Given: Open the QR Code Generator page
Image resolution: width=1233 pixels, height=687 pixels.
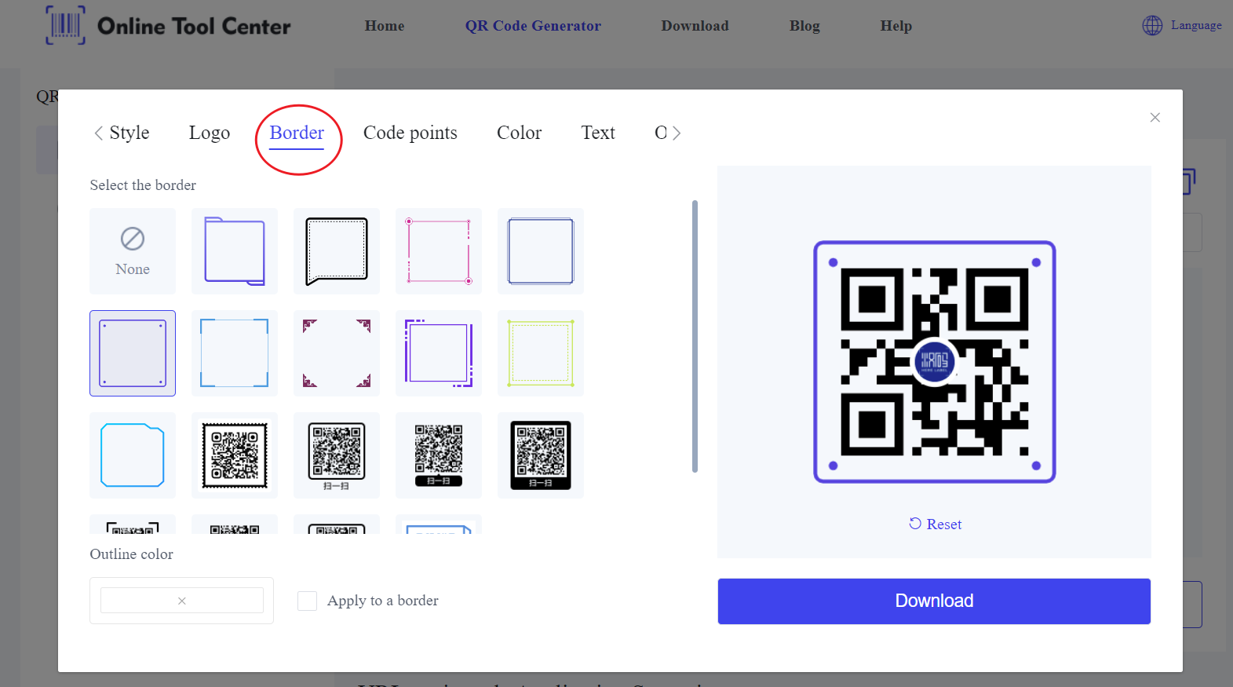Looking at the screenshot, I should tap(533, 26).
